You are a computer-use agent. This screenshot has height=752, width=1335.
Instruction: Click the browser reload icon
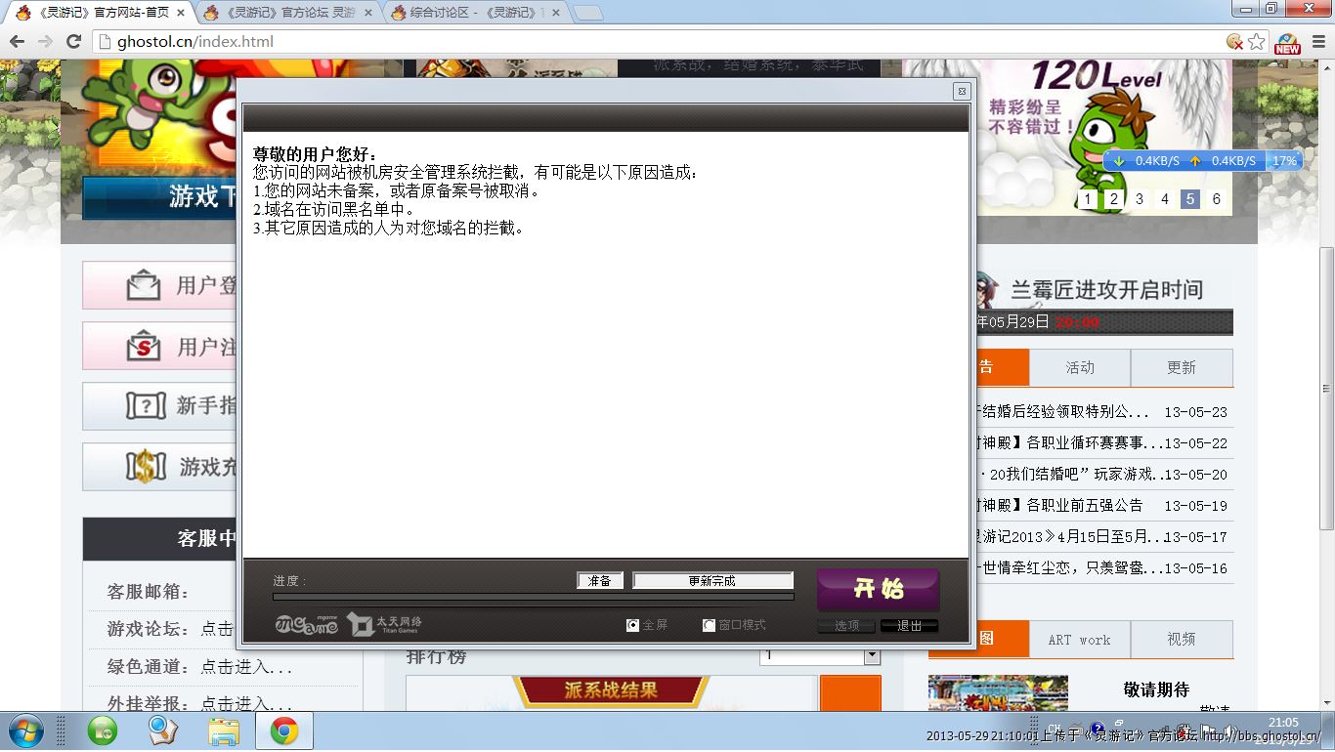tap(73, 41)
